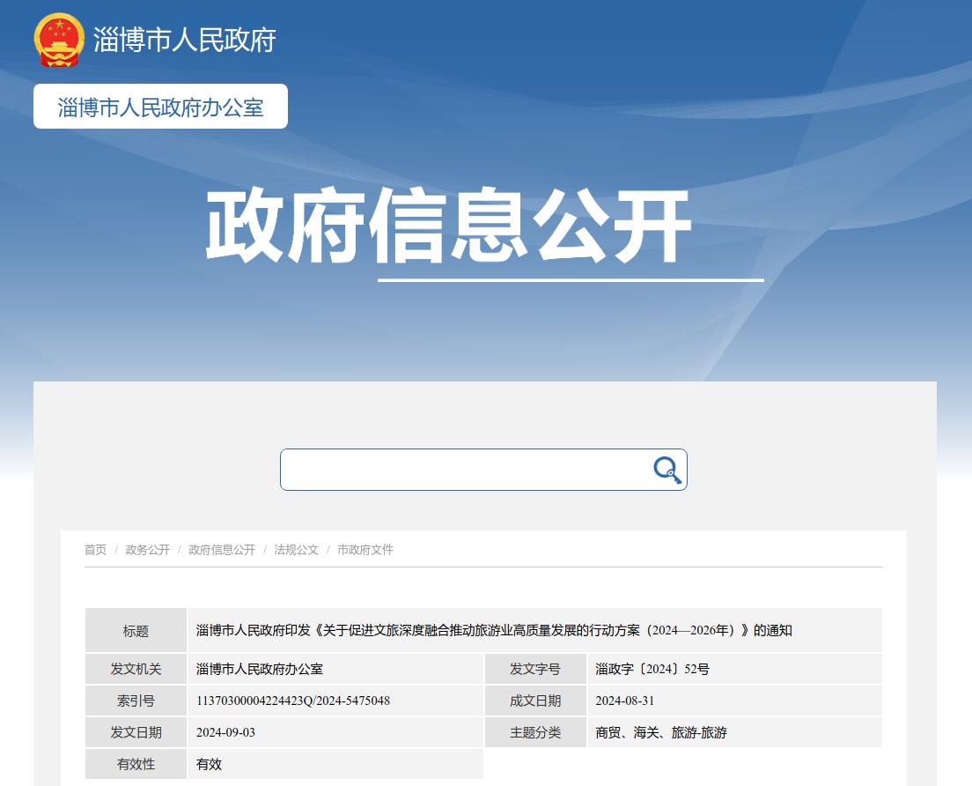Image resolution: width=972 pixels, height=786 pixels.
Task: Open 政务公开 breadcrumb link
Action: click(148, 550)
